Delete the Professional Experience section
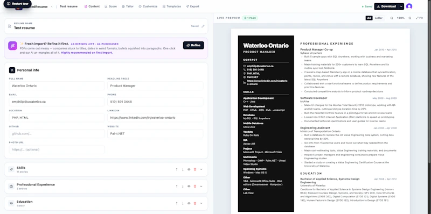 [195, 186]
